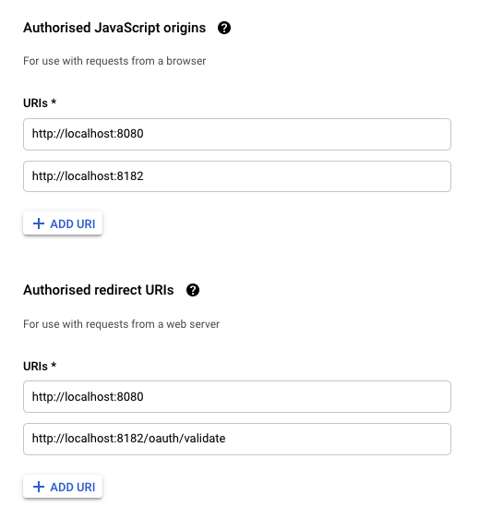
Task: Click 'For use with requests from a web server' text
Action: tap(121, 324)
